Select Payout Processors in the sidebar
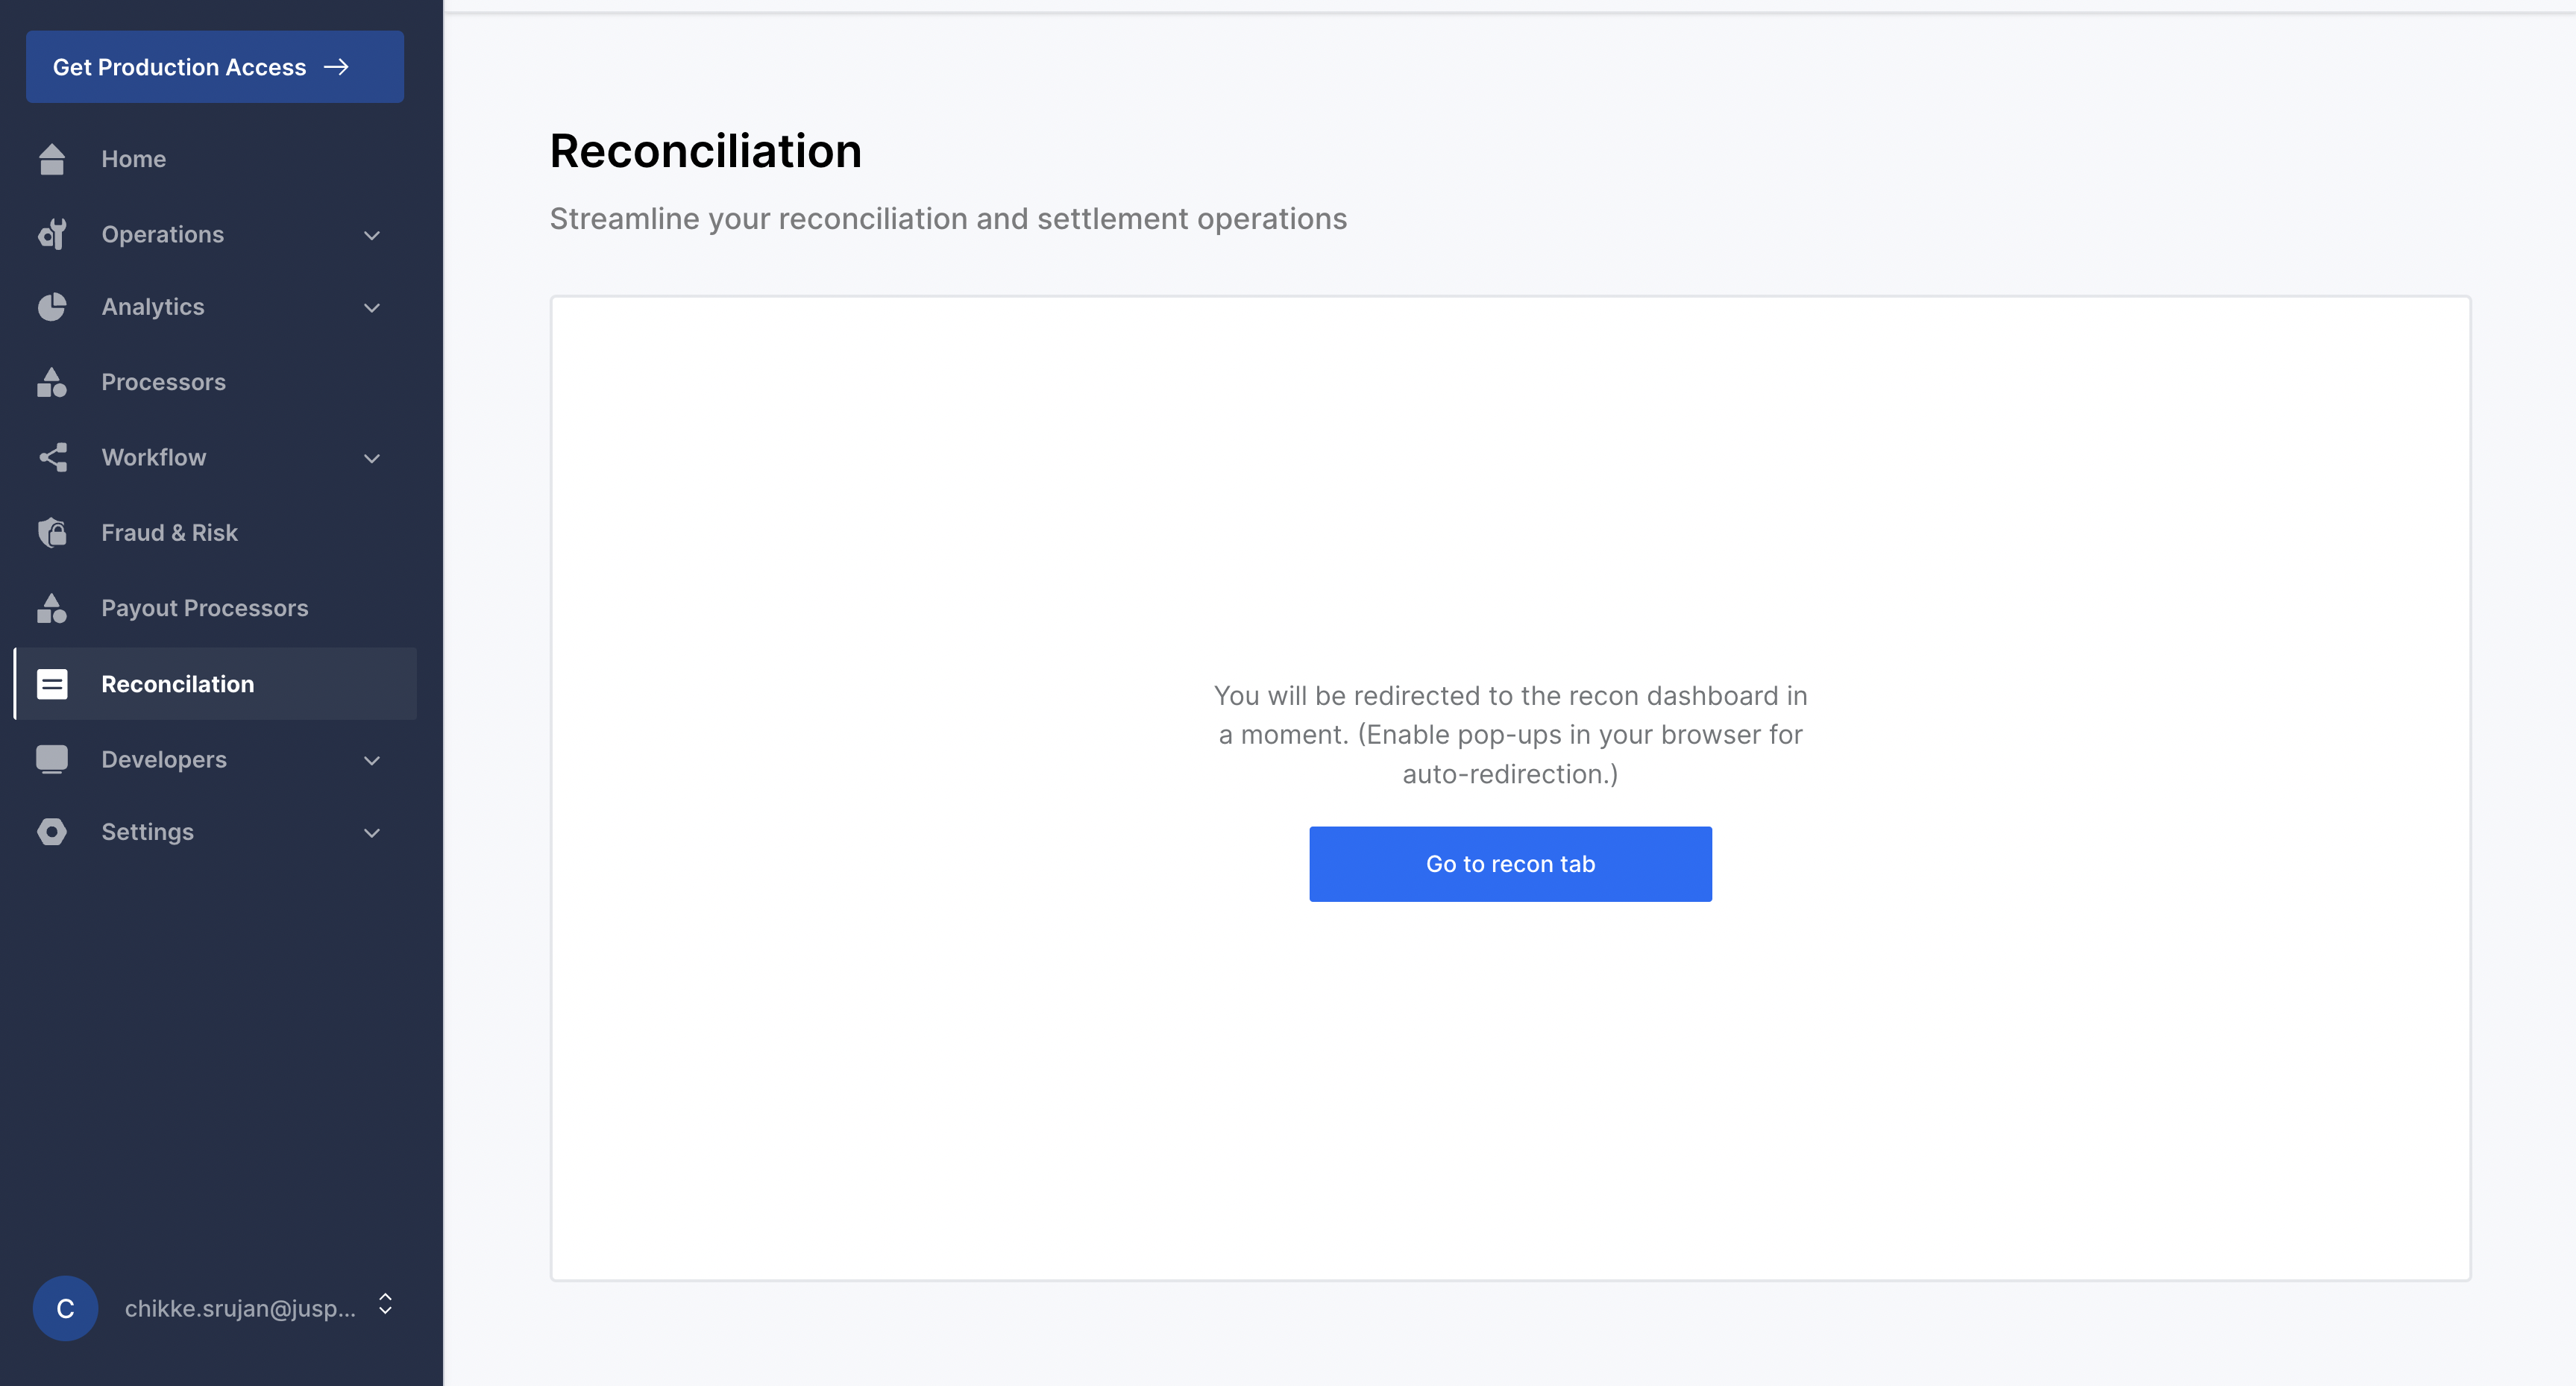This screenshot has height=1386, width=2576. pyautogui.click(x=204, y=608)
